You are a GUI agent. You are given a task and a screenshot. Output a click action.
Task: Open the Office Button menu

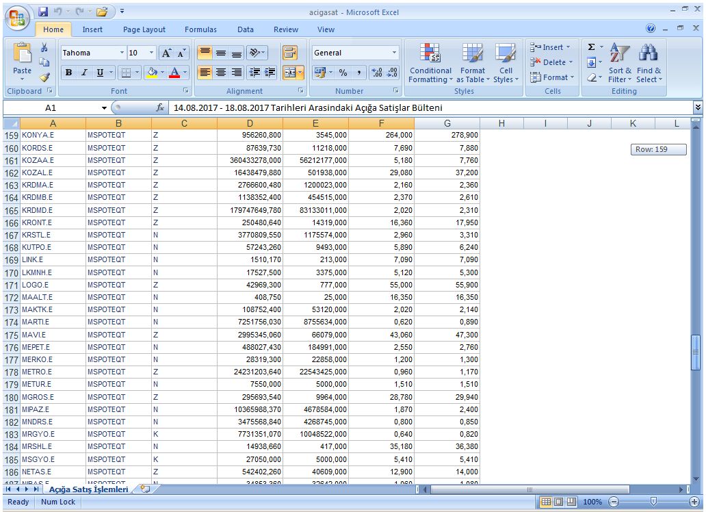pyautogui.click(x=17, y=18)
